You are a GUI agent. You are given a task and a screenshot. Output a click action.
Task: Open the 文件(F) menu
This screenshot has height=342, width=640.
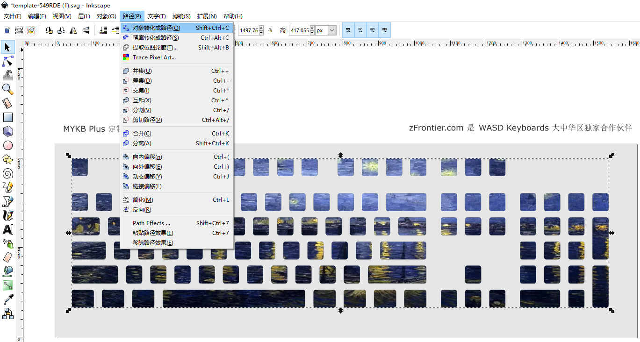[13, 16]
